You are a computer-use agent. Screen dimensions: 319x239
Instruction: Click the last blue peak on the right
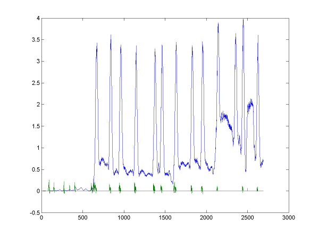click(258, 37)
